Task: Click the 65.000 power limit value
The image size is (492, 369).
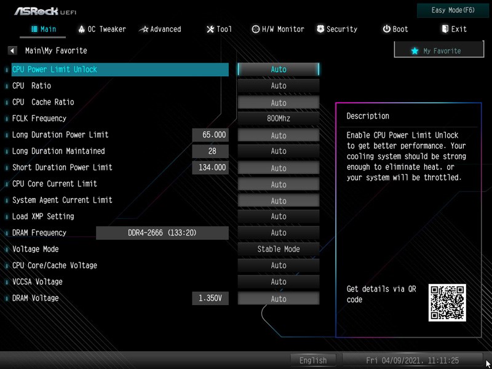Action: tap(210, 135)
